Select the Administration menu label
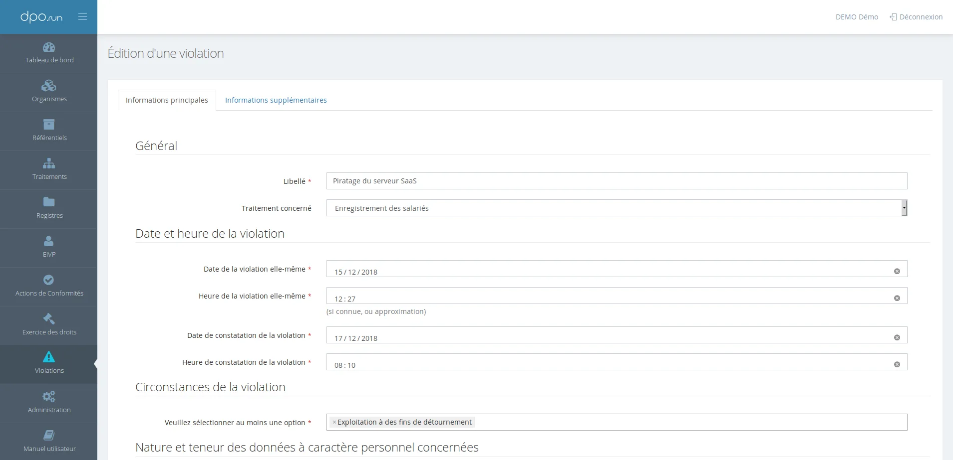Image resolution: width=953 pixels, height=460 pixels. point(49,410)
